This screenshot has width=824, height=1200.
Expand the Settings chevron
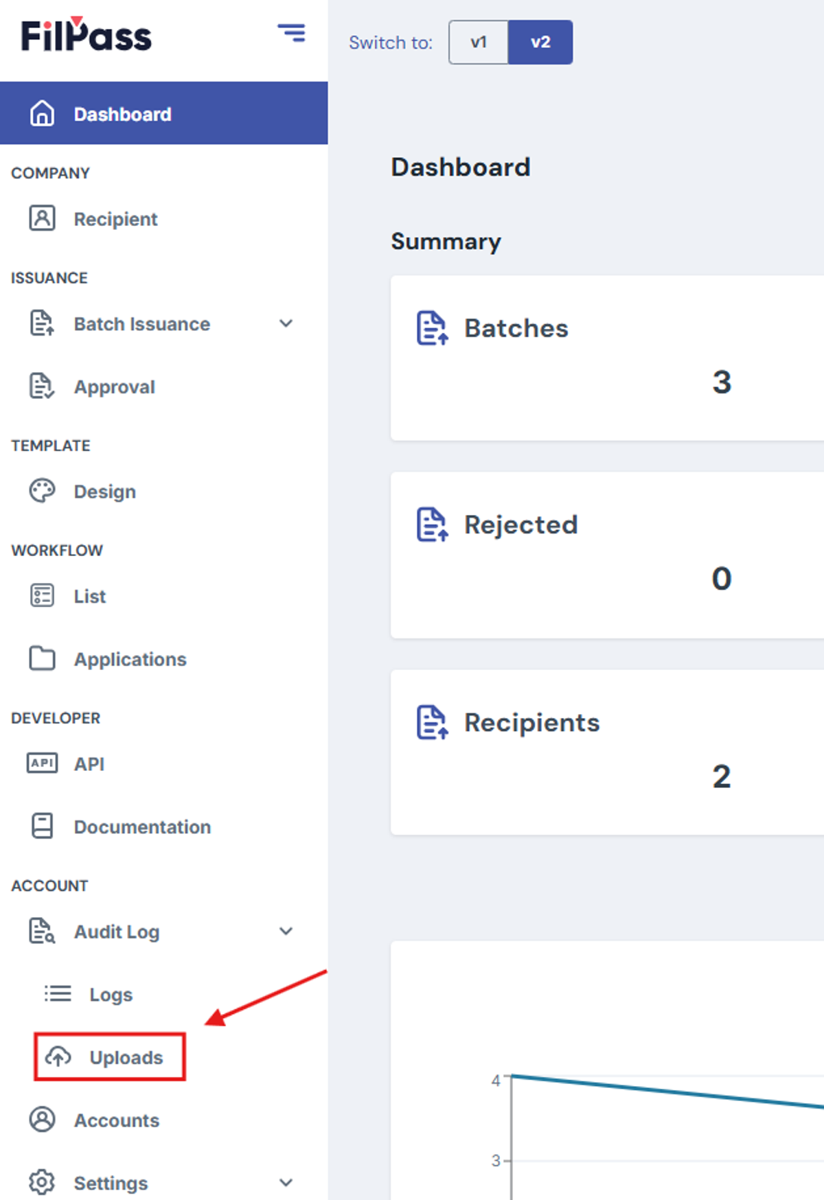[286, 1182]
